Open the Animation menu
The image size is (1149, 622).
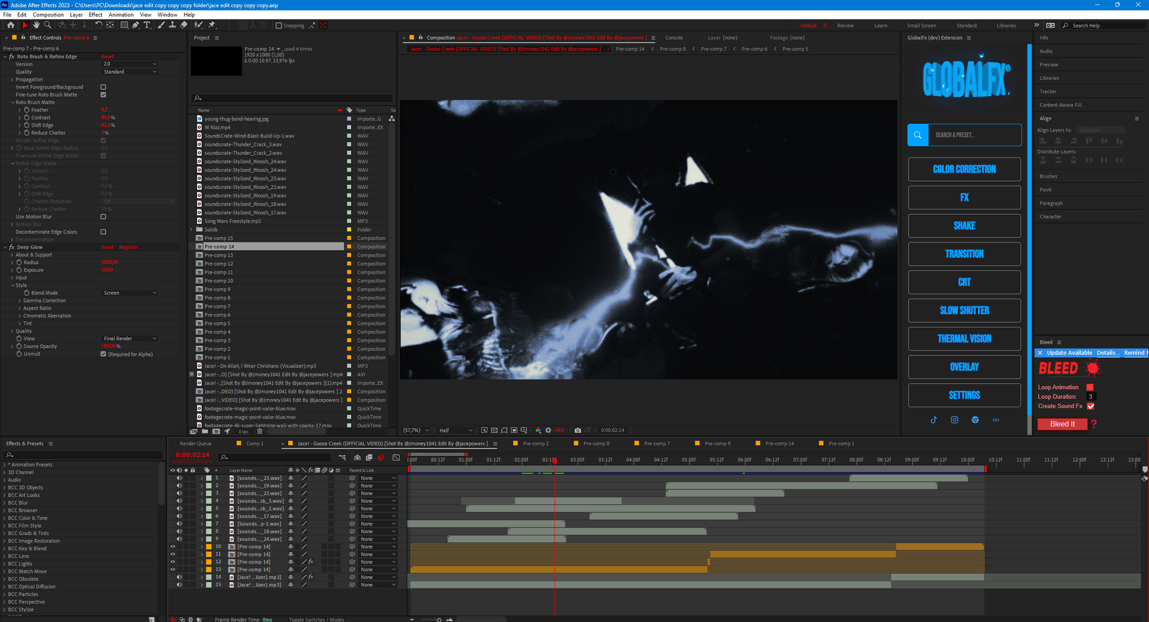coord(121,15)
